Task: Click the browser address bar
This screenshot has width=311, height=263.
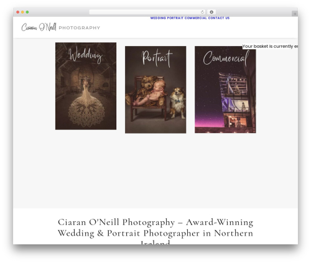Action: pyautogui.click(x=147, y=12)
